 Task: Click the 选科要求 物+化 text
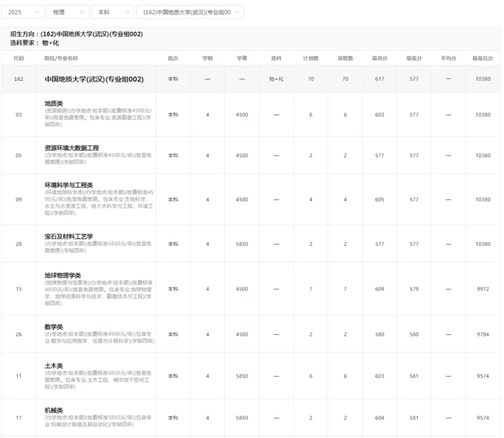pos(35,43)
